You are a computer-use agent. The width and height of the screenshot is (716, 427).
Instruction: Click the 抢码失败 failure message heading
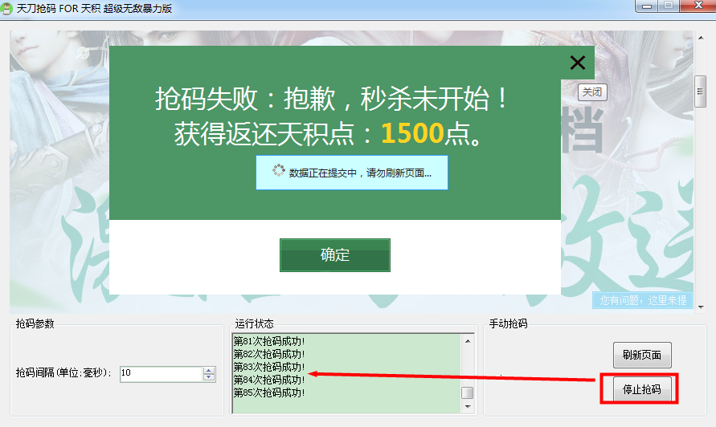[x=333, y=99]
